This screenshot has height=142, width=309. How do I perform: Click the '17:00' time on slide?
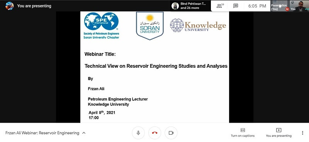pos(93,118)
